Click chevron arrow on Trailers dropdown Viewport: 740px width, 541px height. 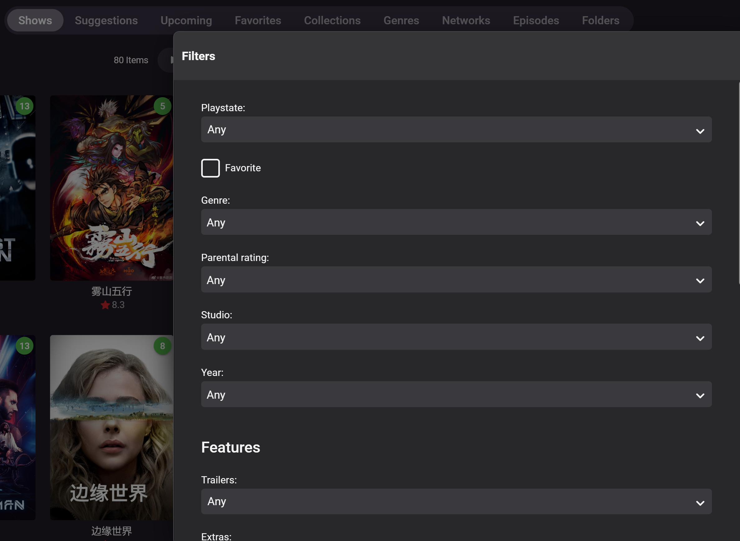(700, 503)
